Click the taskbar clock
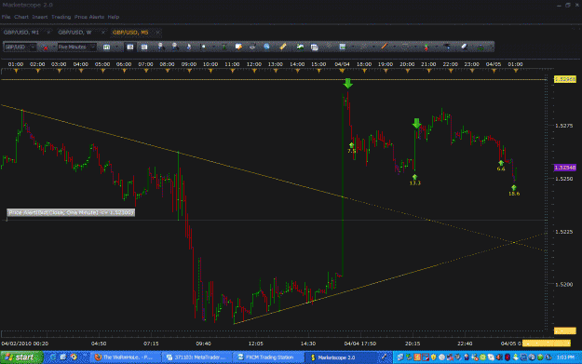The width and height of the screenshot is (582, 364). pos(565,357)
